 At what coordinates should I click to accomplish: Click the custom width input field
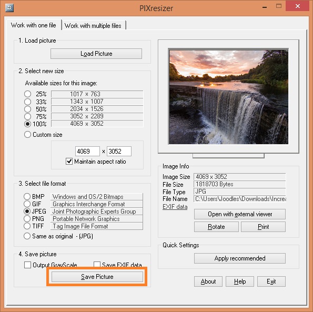87,152
